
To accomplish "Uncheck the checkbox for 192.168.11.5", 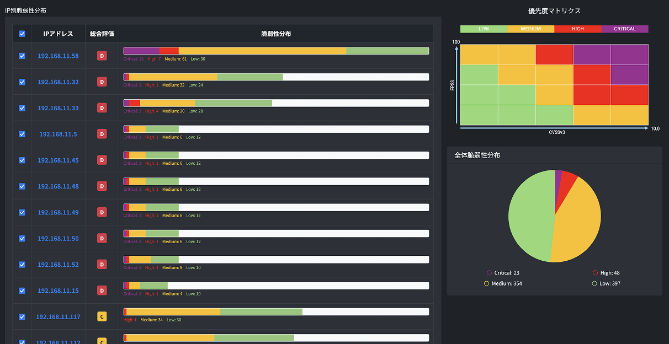I will 22,134.
